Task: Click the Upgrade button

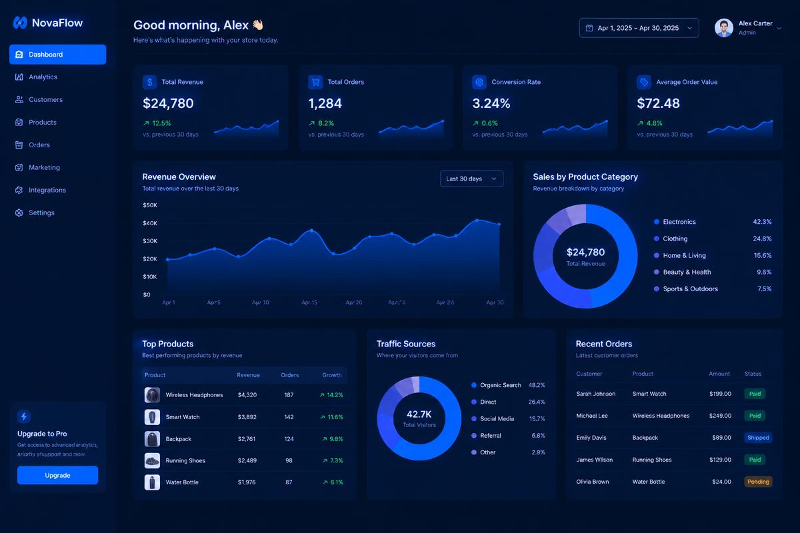Action: pos(57,475)
